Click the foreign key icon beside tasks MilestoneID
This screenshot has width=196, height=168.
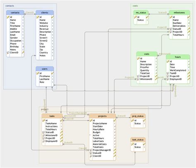pos(43,135)
